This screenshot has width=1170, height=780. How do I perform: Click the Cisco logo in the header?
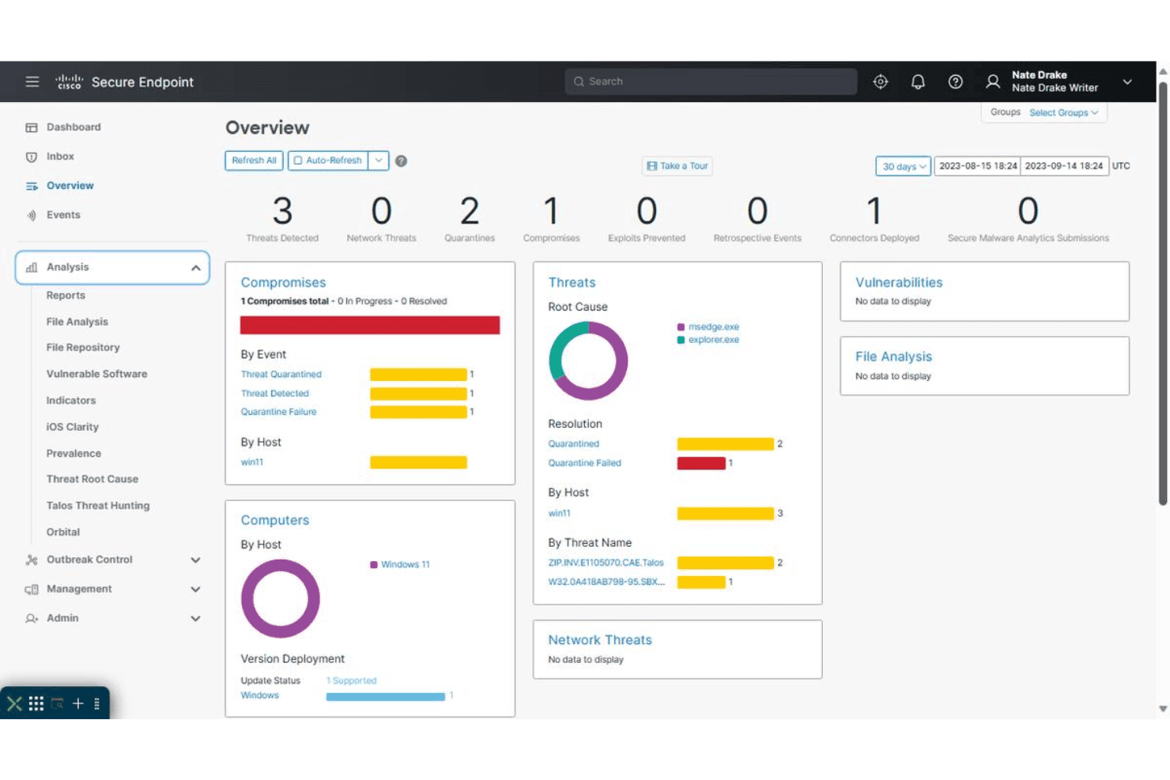pos(69,81)
